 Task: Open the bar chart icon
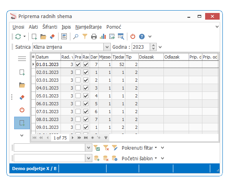tap(103, 37)
